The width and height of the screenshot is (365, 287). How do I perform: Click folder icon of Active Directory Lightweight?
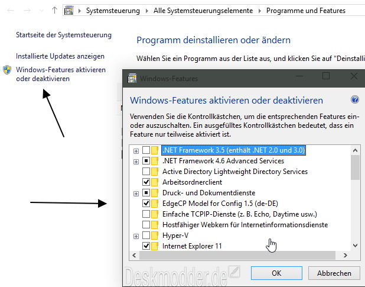[155, 172]
